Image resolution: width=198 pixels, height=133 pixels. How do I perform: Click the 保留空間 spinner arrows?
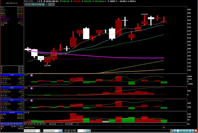(85, 131)
